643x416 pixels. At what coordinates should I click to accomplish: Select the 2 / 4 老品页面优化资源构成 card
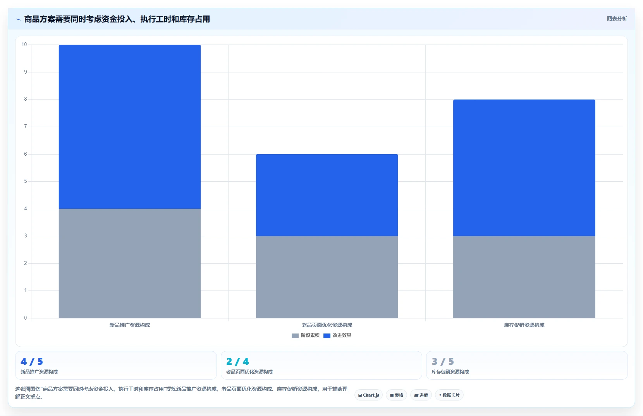pyautogui.click(x=321, y=365)
